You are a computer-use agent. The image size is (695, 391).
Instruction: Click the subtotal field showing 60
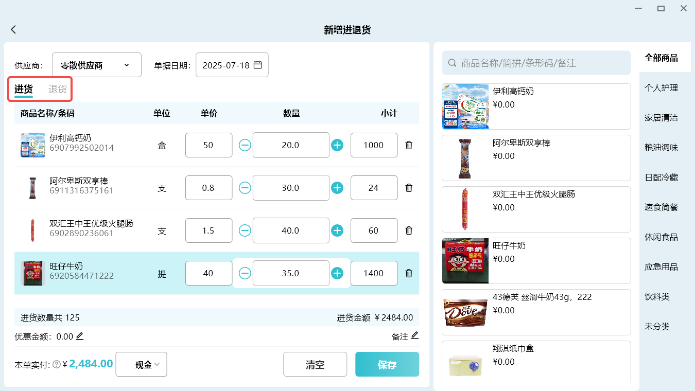tap(374, 230)
